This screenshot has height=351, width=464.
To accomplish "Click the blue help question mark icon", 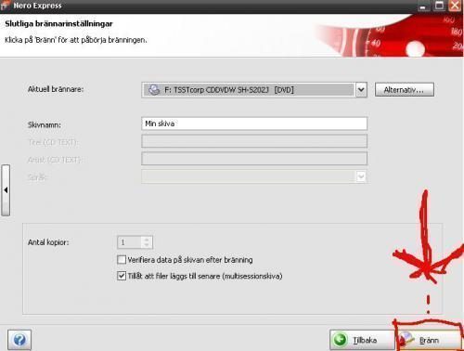I will click(19, 340).
